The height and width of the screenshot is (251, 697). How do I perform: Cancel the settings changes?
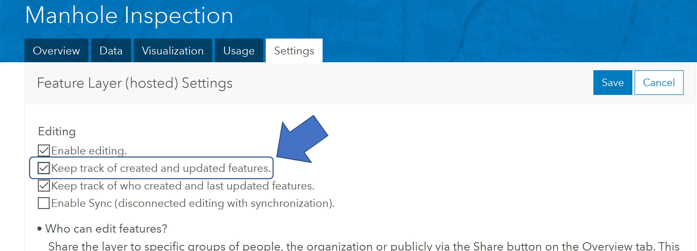pyautogui.click(x=659, y=83)
